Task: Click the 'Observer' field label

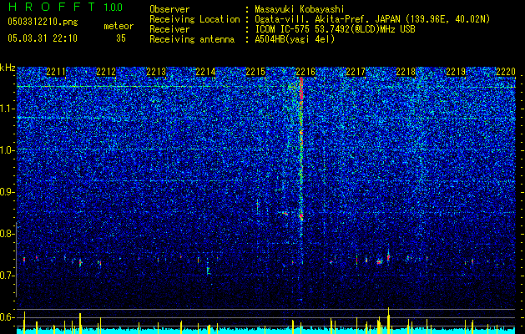Action: click(169, 9)
